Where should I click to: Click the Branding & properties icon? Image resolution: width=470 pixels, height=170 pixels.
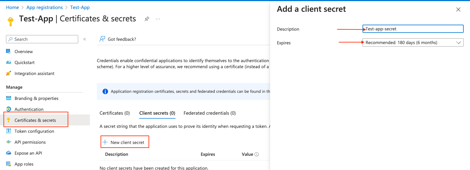9,98
